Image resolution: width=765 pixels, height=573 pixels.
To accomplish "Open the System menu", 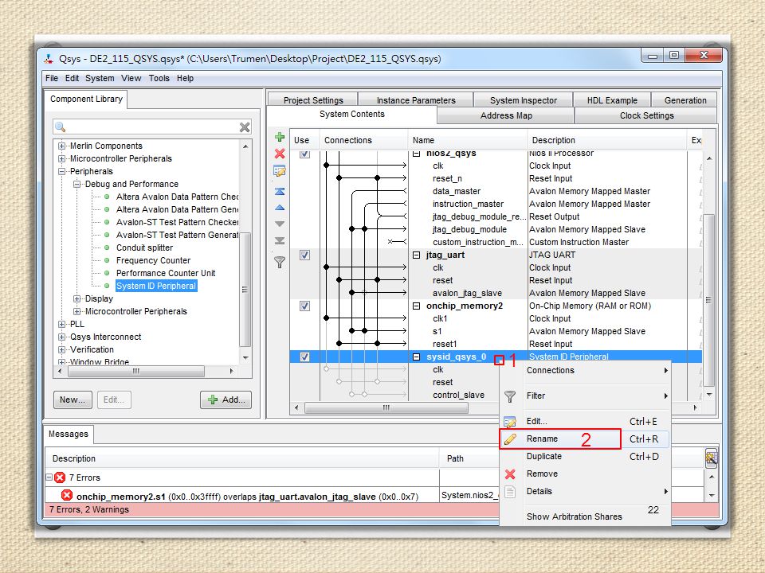I will [100, 78].
